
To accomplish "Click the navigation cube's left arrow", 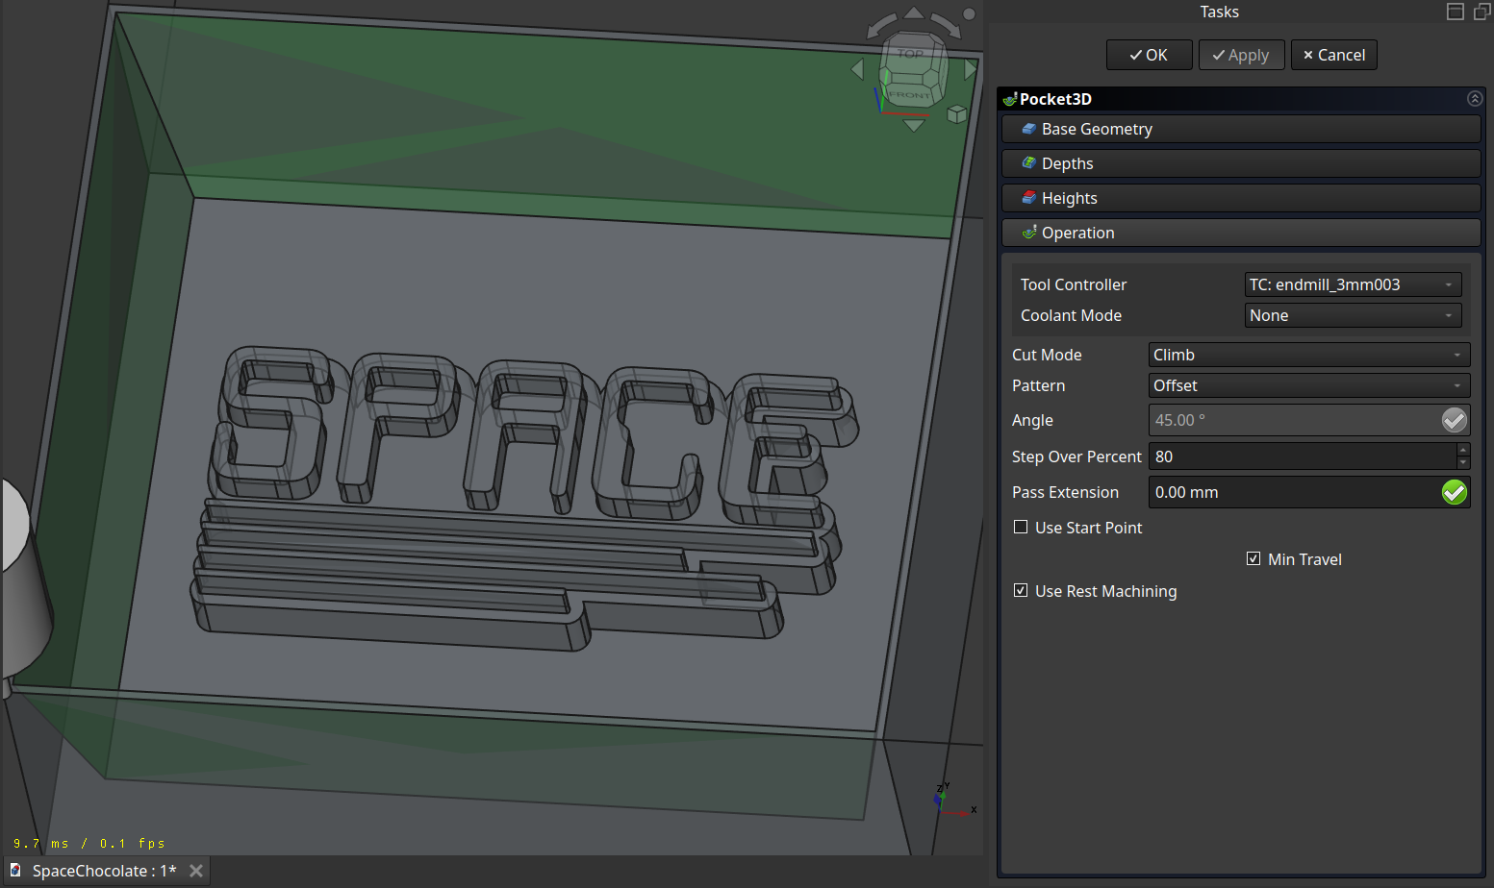I will coord(858,69).
